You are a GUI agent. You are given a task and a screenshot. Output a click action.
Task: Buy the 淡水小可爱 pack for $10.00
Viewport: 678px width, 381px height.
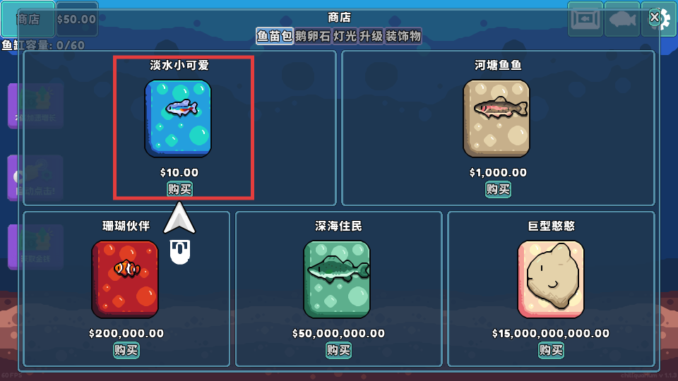click(x=179, y=189)
